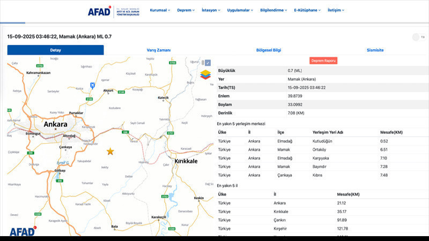This screenshot has width=429, height=241.
Task: Click the Deprem Raporu button
Action: click(x=323, y=61)
